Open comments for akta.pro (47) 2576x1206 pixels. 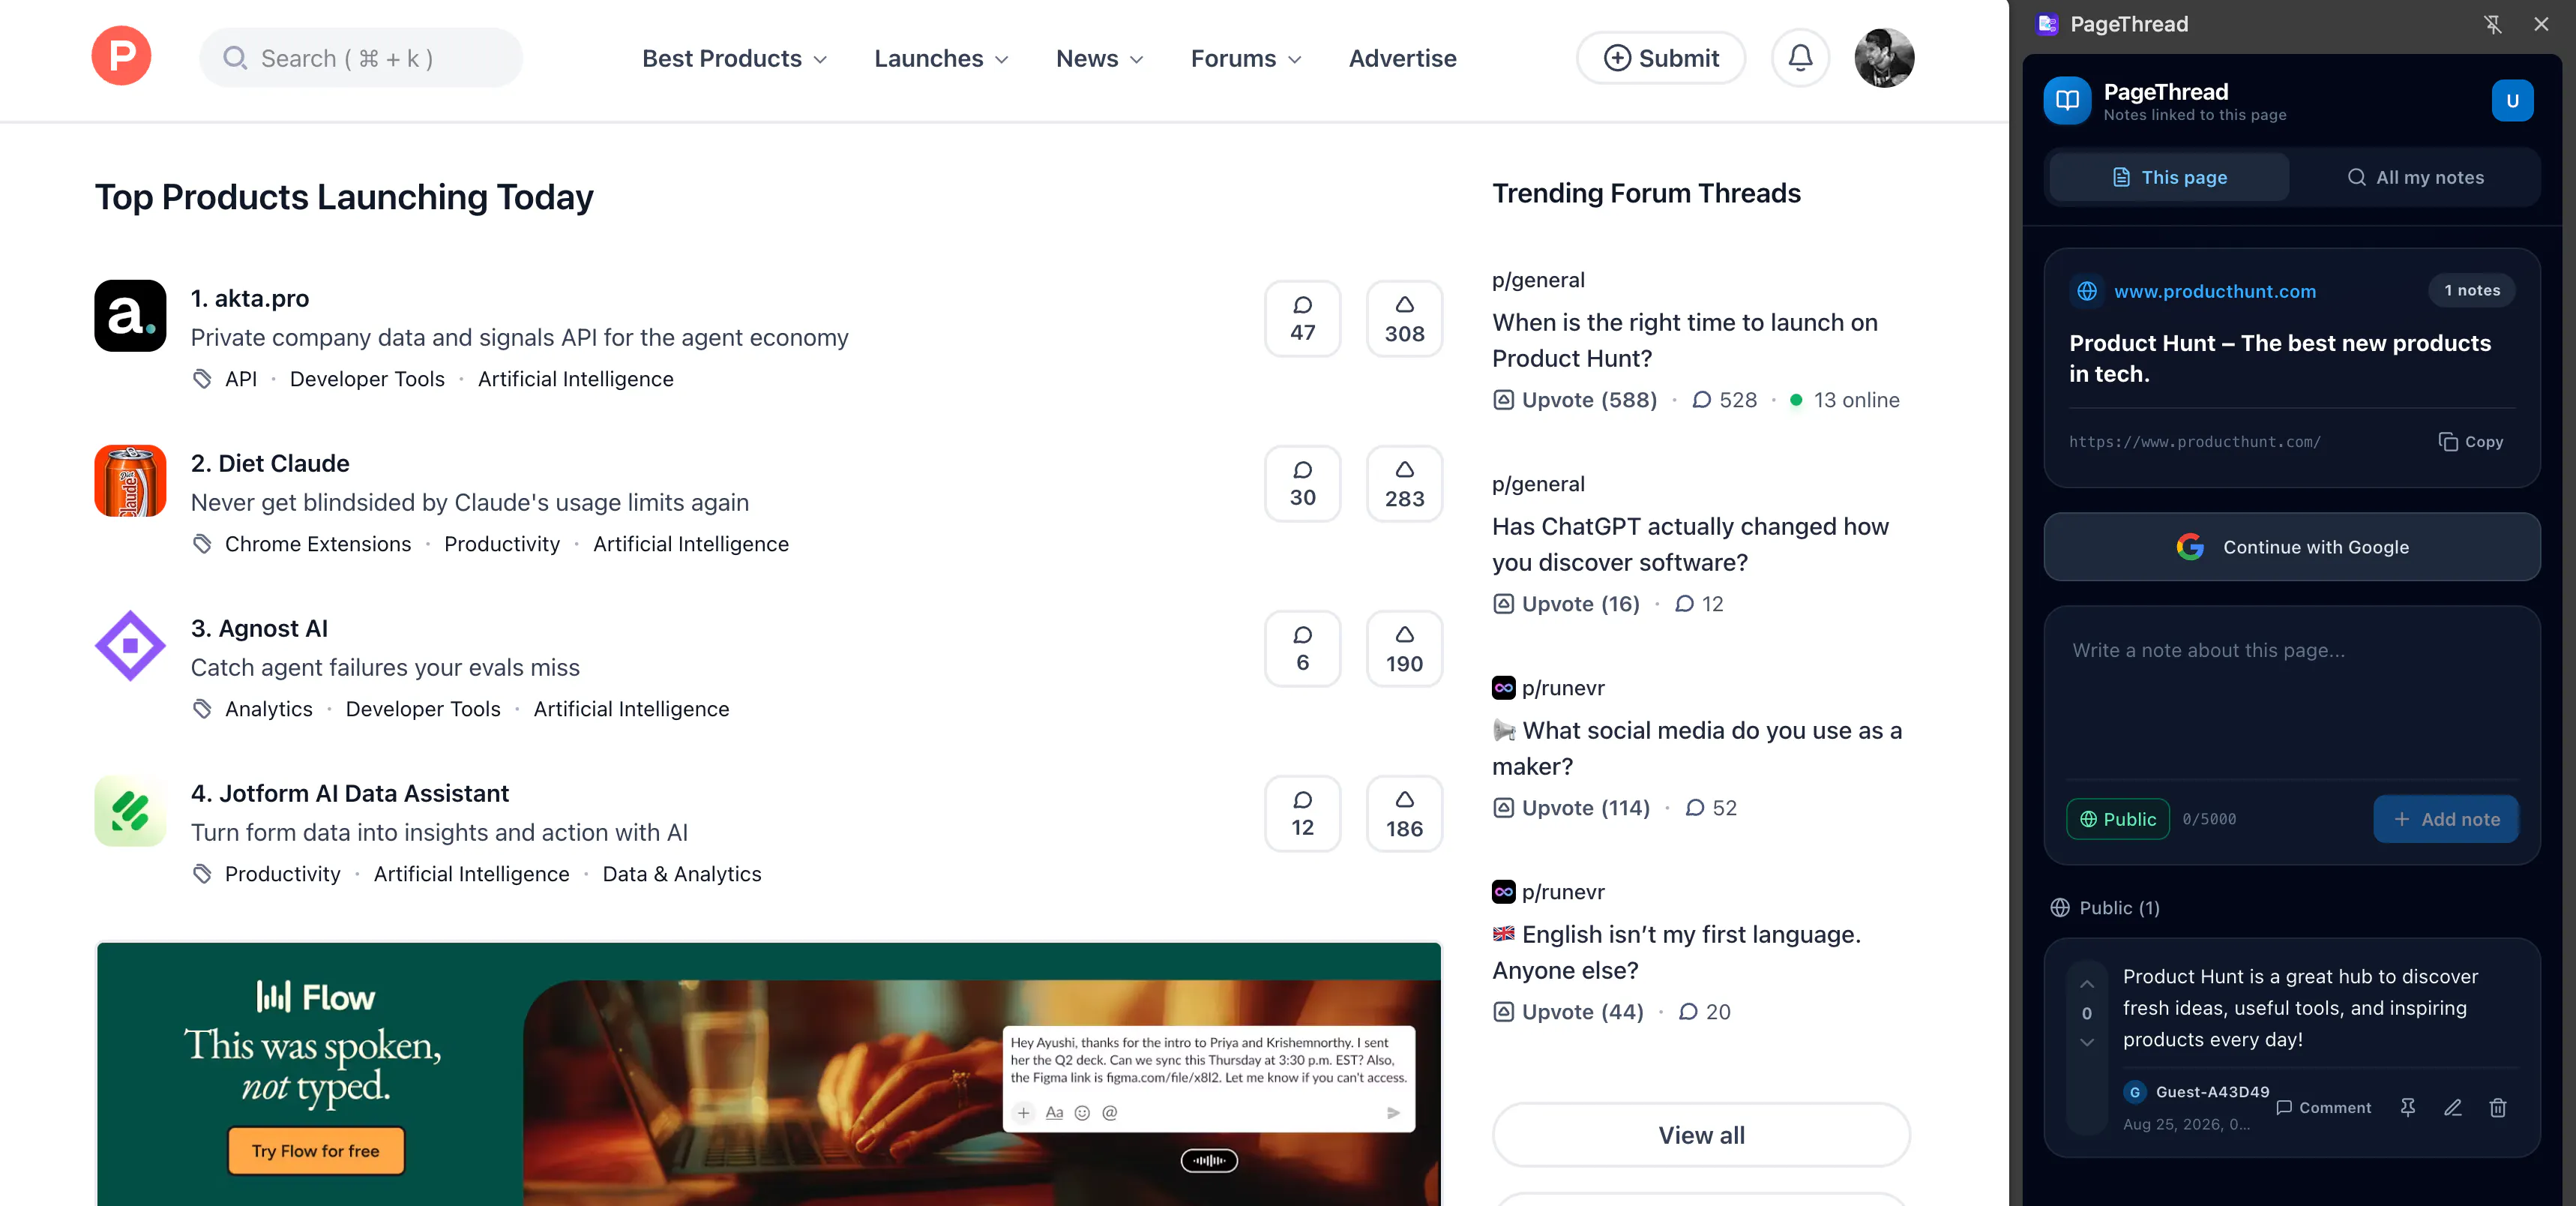(x=1302, y=318)
